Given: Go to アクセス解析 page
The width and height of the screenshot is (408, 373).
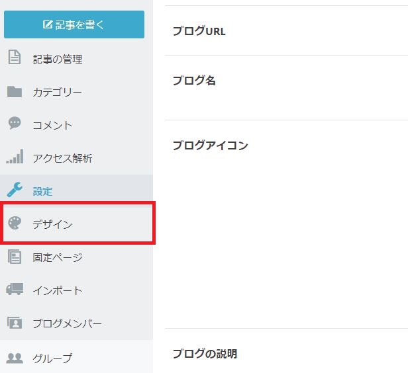Looking at the screenshot, I should [x=63, y=158].
